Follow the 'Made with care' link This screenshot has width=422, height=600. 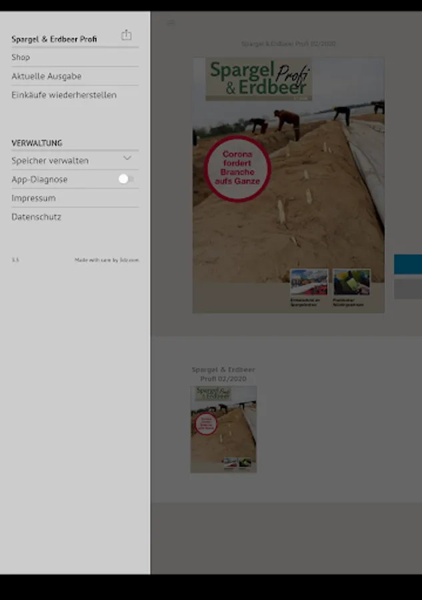tap(107, 260)
